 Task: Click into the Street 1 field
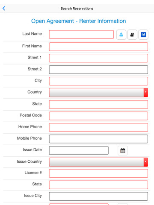click(x=98, y=58)
